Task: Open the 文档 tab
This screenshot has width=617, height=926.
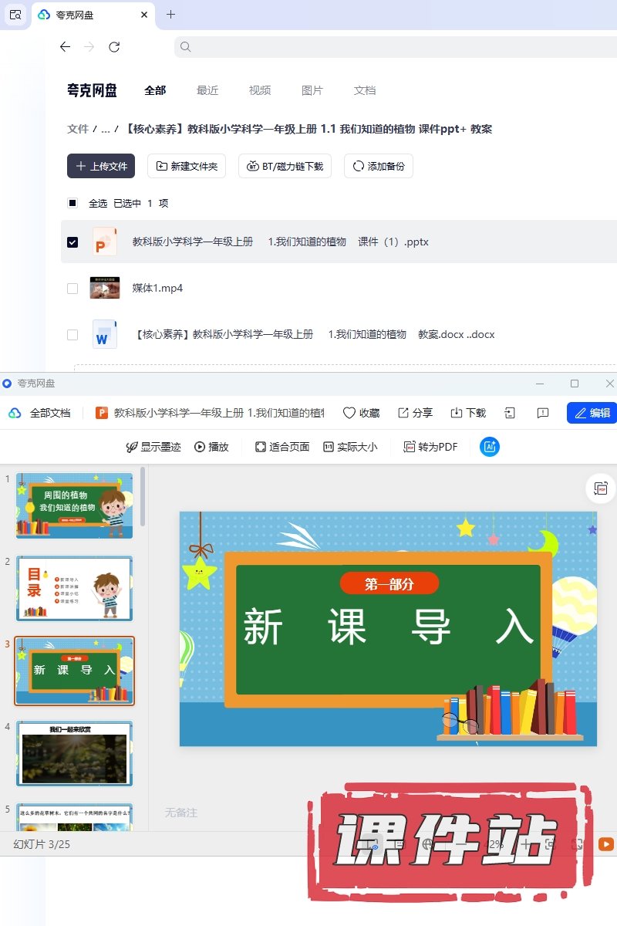Action: click(365, 90)
